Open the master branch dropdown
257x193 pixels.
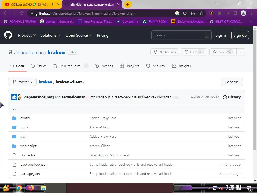point(22,82)
